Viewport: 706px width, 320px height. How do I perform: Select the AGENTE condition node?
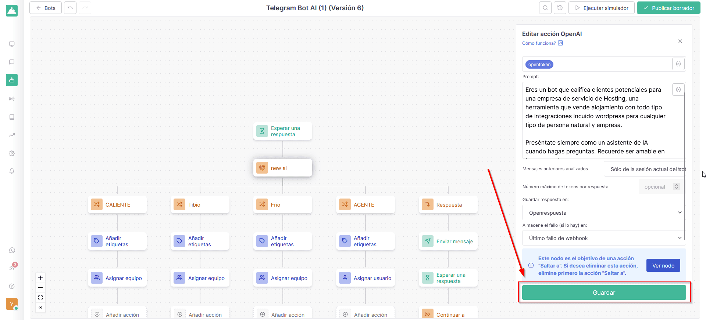coord(366,204)
